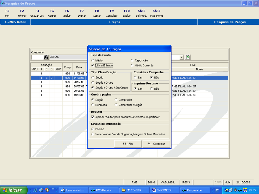Click F5 Apurar toolbar item

click(52, 13)
